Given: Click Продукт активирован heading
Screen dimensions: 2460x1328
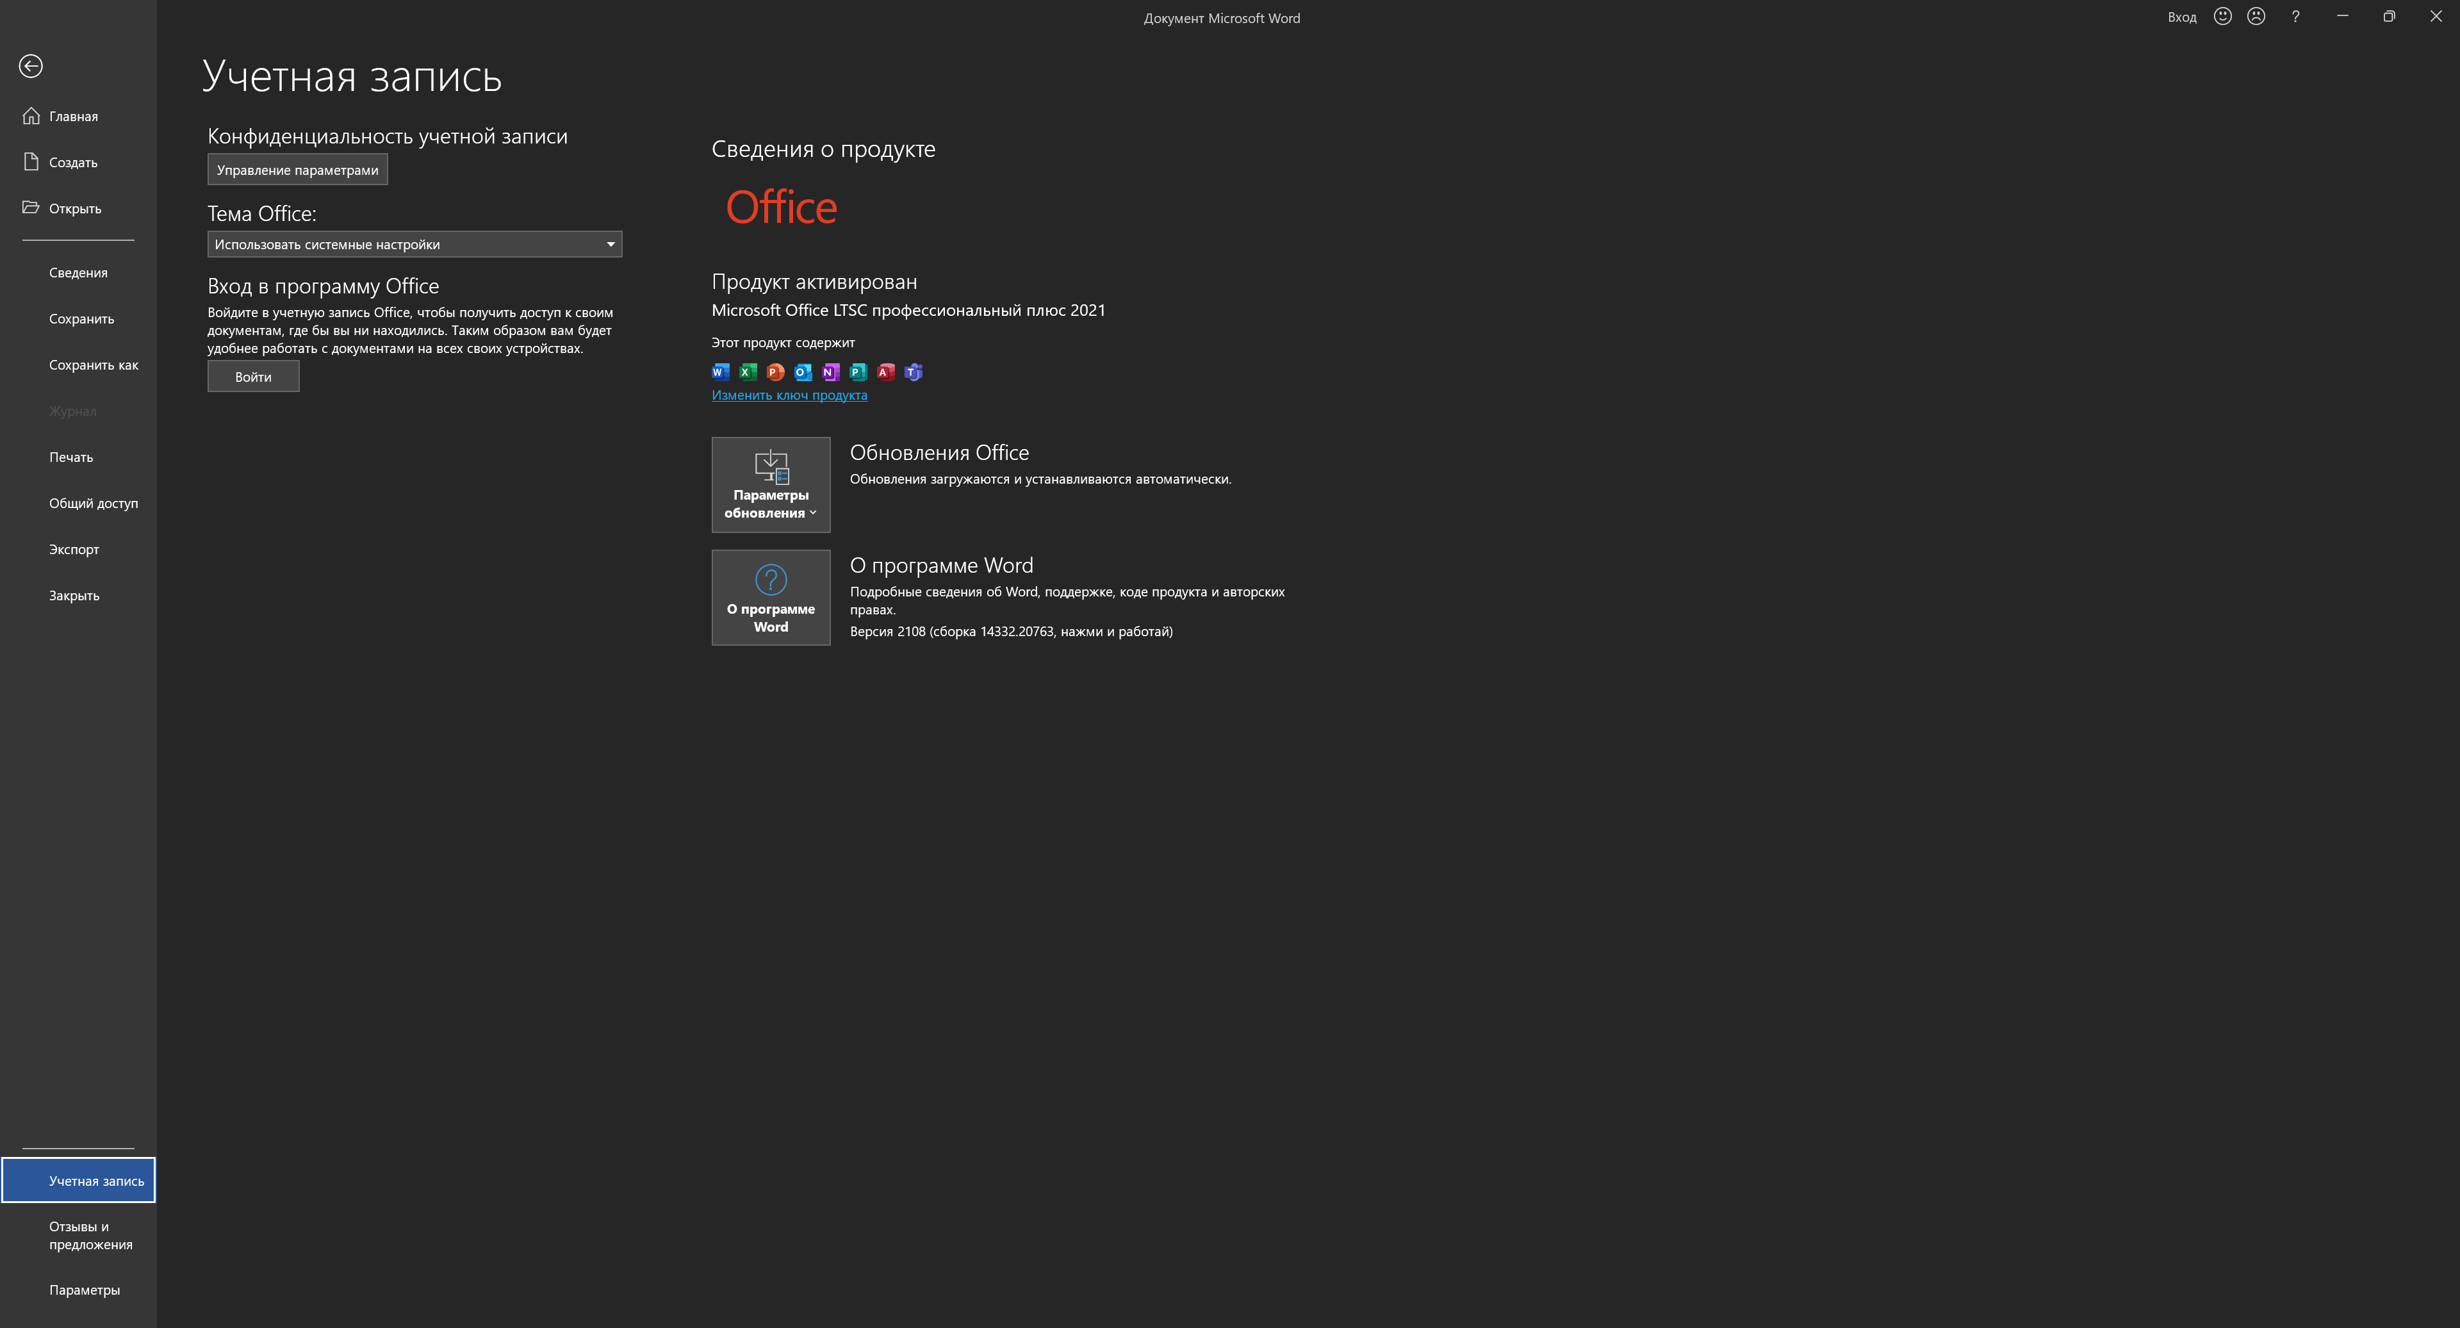Looking at the screenshot, I should [815, 282].
